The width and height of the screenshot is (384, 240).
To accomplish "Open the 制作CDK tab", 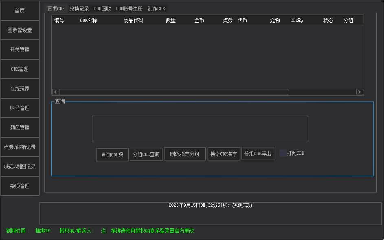I will tap(156, 9).
